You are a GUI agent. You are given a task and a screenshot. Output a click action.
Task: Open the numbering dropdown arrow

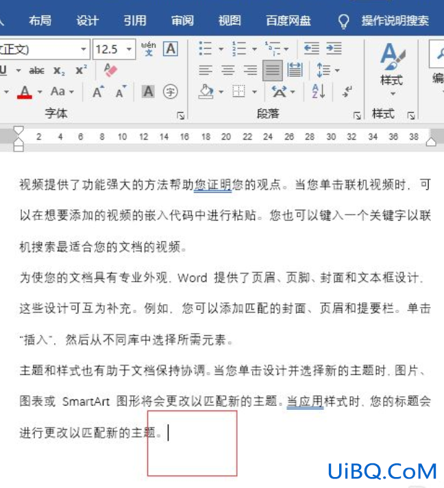254,49
